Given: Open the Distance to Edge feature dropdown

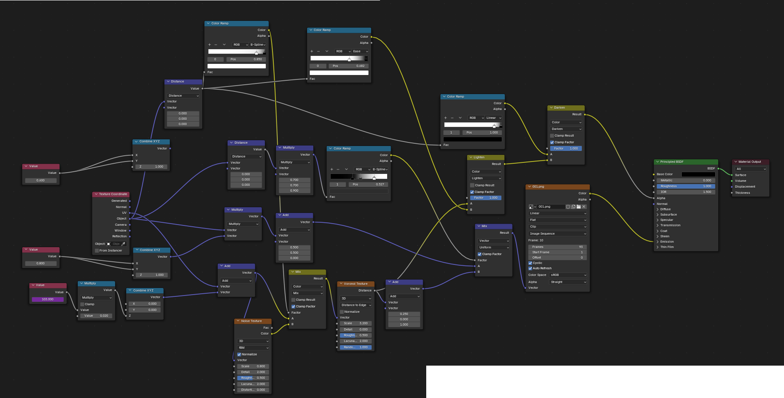Looking at the screenshot, I should coord(356,305).
